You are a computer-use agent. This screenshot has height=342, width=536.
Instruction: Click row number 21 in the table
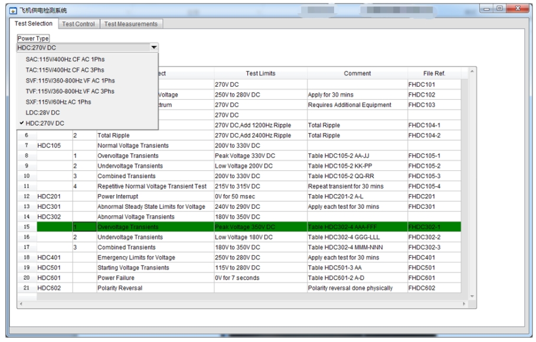[x=27, y=288]
